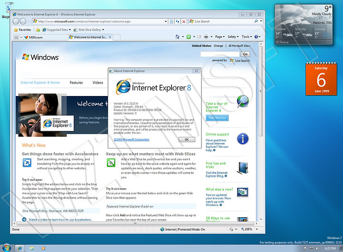
Task: Open the Tools menu
Action: point(247,37)
